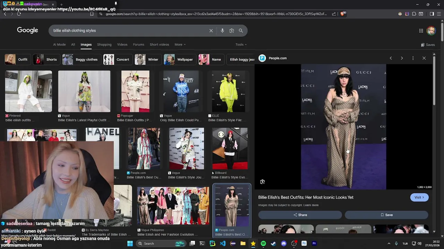Image resolution: width=444 pixels, height=249 pixels.
Task: Click the Brave shields icon
Action: point(342,14)
